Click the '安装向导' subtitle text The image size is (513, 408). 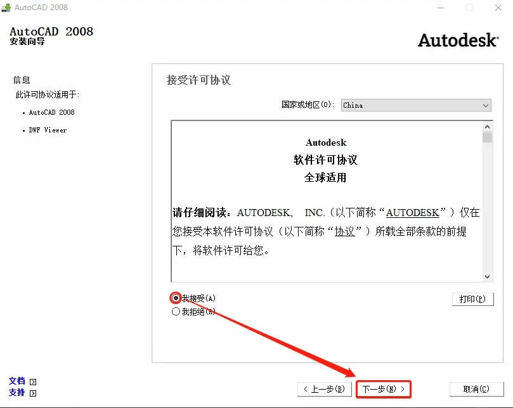[27, 42]
